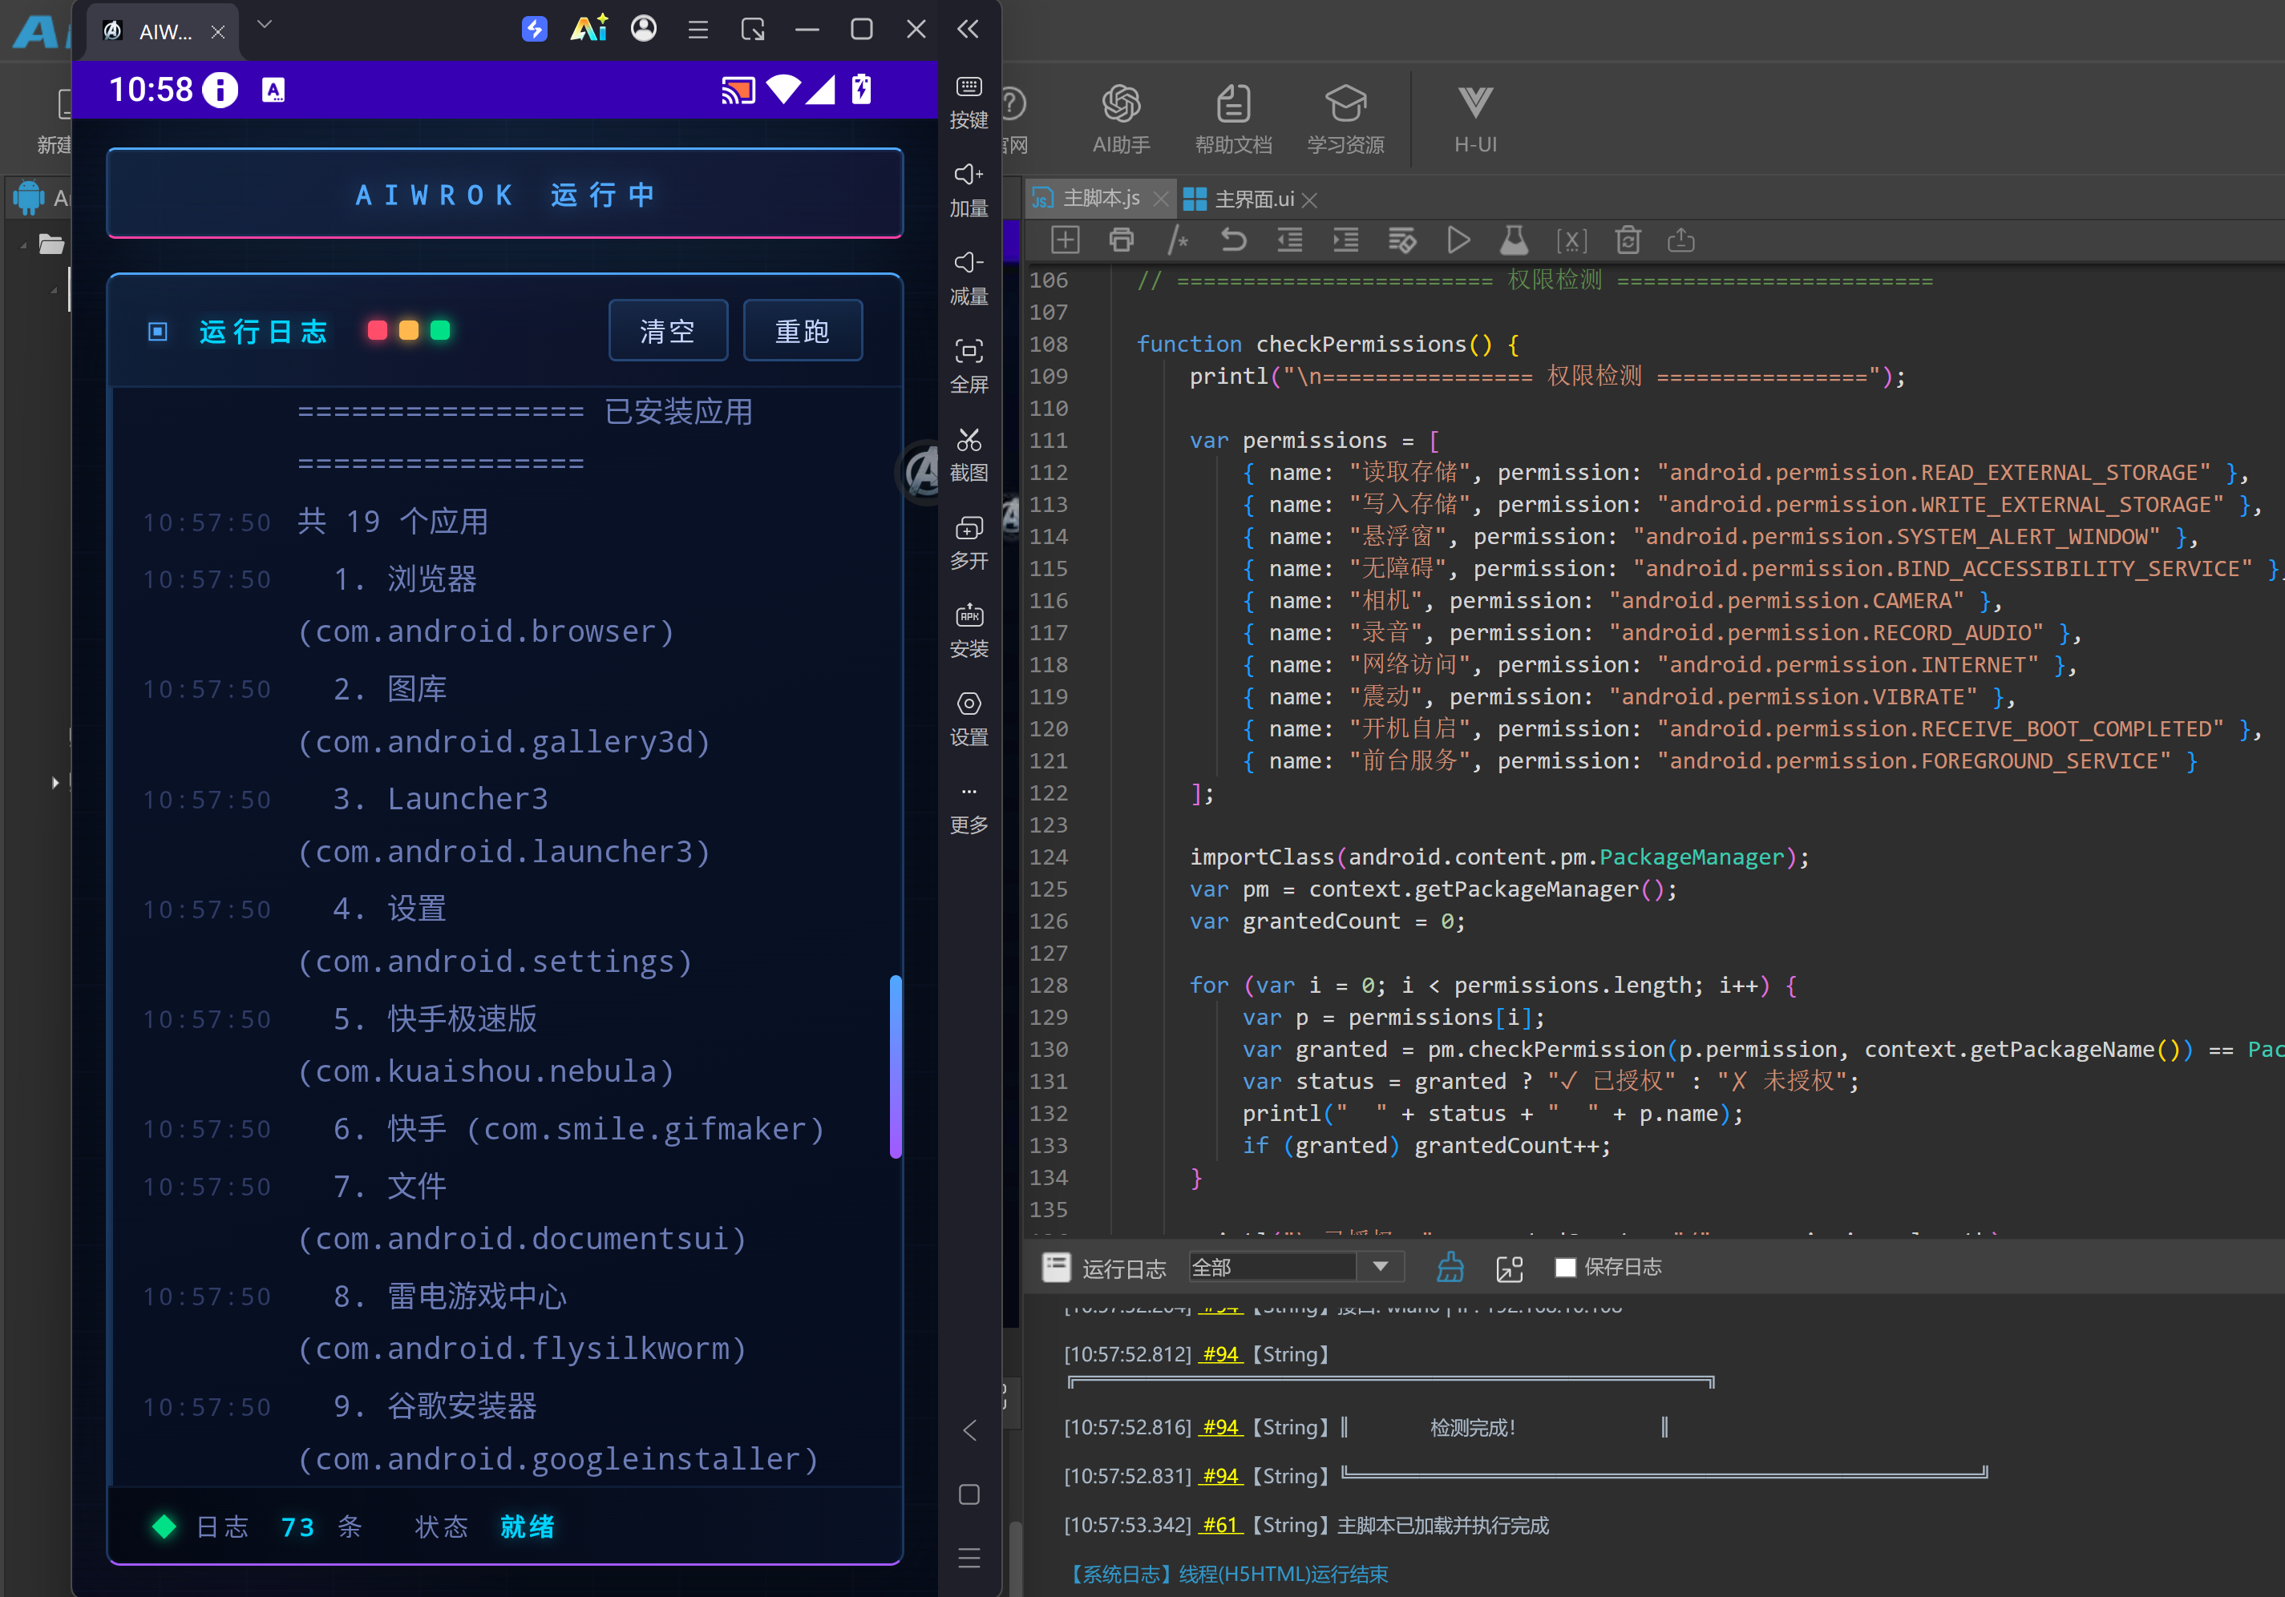Click the undo arrow in editor toolbar
2285x1597 pixels.
click(x=1233, y=240)
